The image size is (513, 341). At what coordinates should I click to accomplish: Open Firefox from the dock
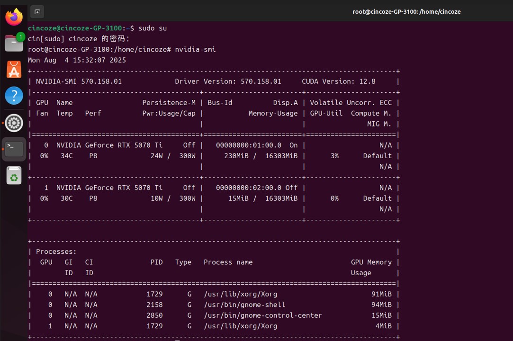pyautogui.click(x=14, y=17)
